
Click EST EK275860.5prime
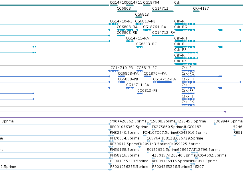(167, 127)
